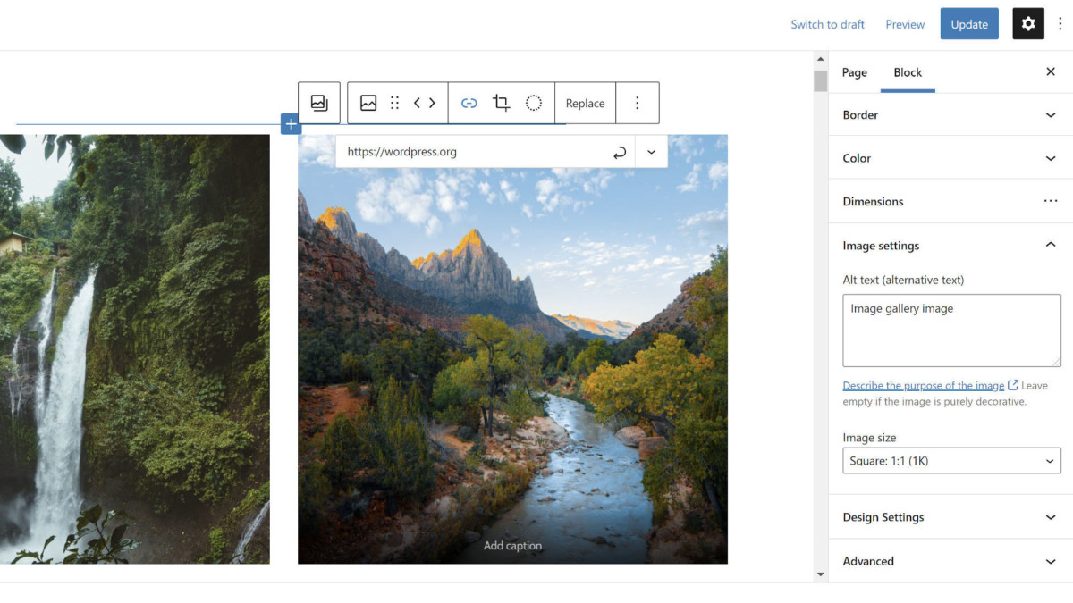Screen dimensions: 1073x603
Task: Expand link settings chevron beside URL
Action: coord(651,152)
